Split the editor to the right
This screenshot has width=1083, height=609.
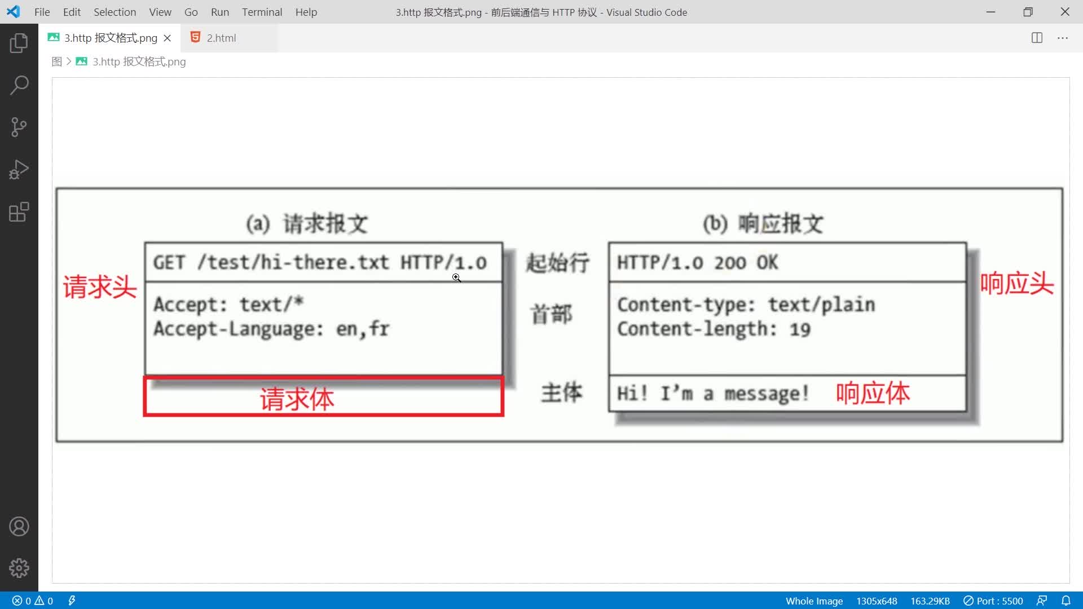(1037, 38)
